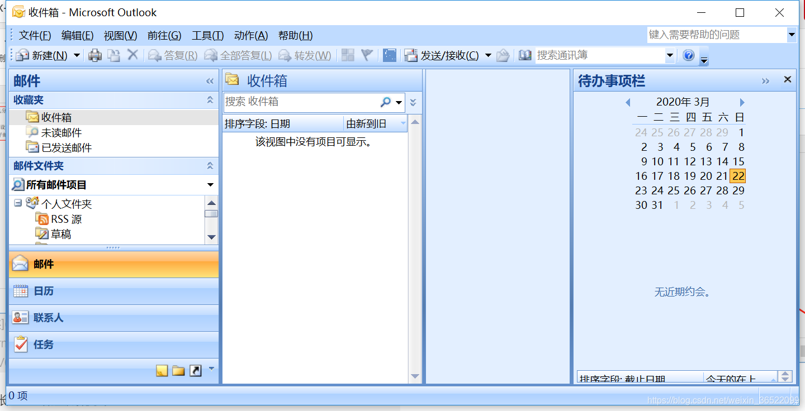The height and width of the screenshot is (411, 805).
Task: Click the 排序字段: 日期 column header
Action: [x=283, y=124]
